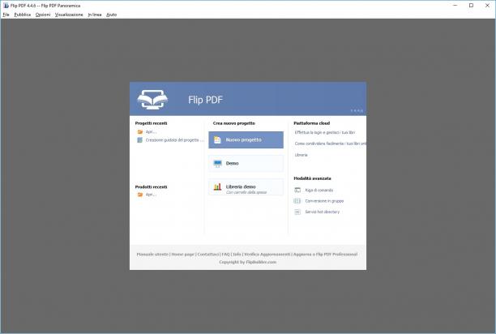
Task: Click Apri link under Prodotti recenti
Action: coord(151,195)
